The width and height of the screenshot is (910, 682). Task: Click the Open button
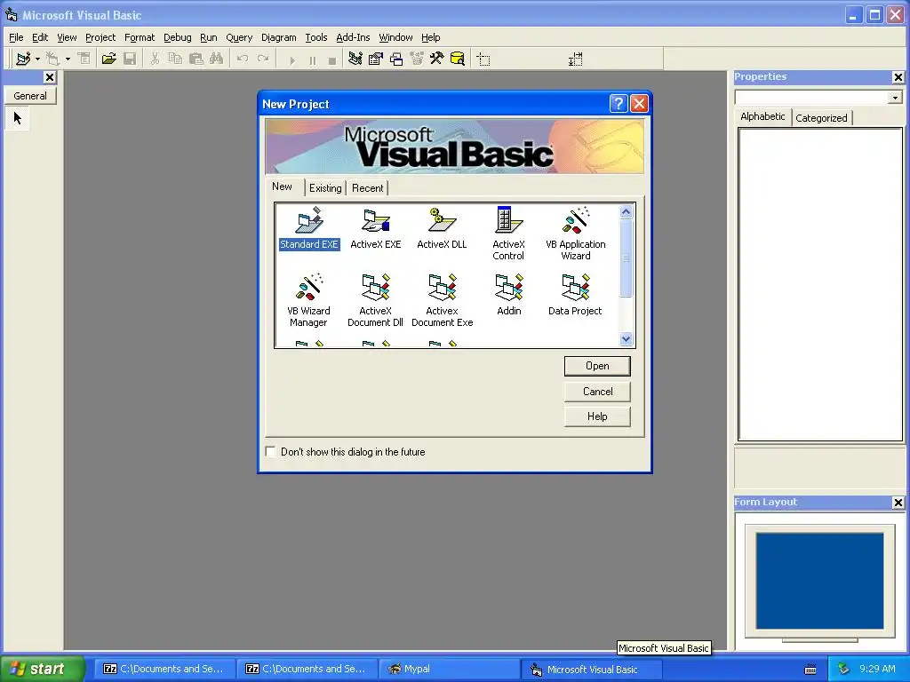(597, 366)
